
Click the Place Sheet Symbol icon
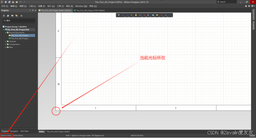153,15
